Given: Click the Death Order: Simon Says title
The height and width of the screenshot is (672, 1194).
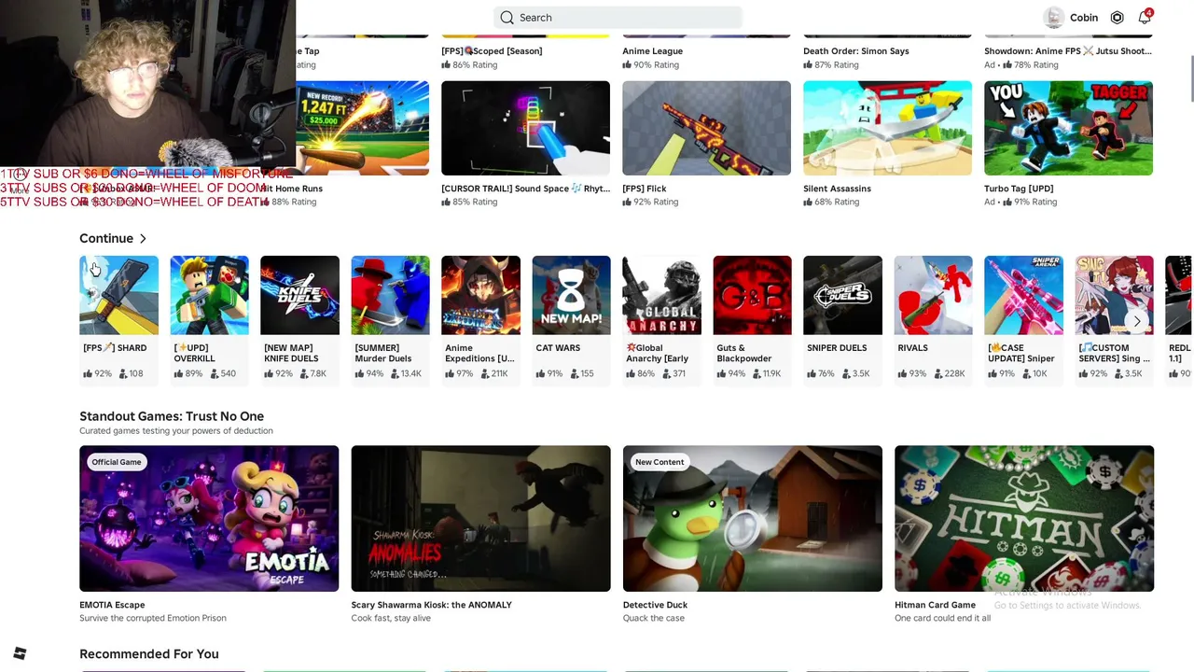Looking at the screenshot, I should (x=855, y=51).
